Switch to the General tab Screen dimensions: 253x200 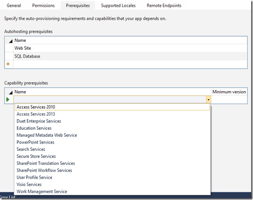point(14,5)
